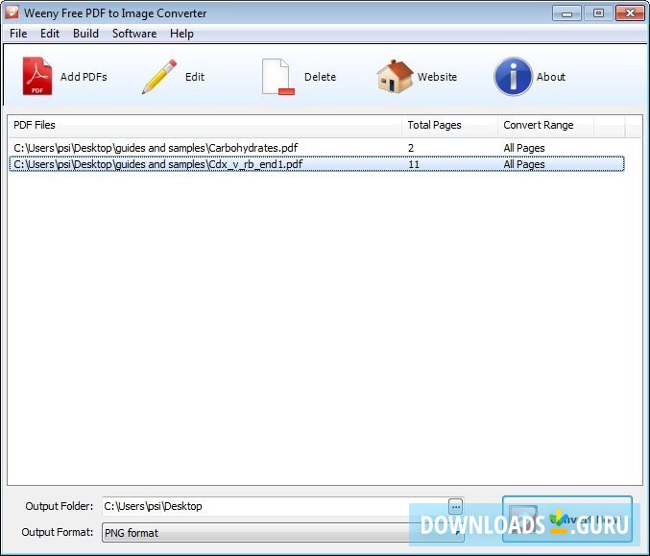Open the About info icon

click(x=513, y=77)
